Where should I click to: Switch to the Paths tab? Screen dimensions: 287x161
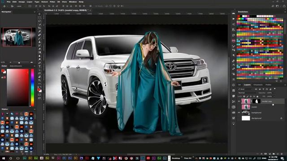click(269, 85)
